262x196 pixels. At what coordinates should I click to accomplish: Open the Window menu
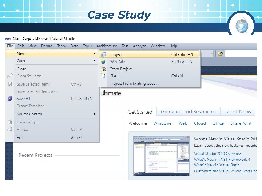pos(158,46)
